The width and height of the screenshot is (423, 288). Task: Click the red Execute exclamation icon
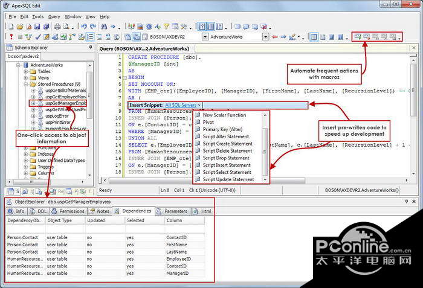click(11, 37)
